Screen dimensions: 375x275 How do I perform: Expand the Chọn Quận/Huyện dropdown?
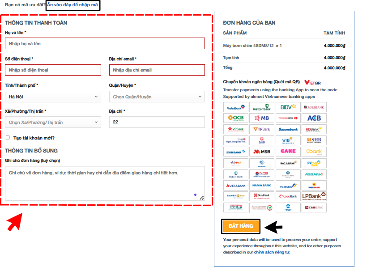click(157, 97)
